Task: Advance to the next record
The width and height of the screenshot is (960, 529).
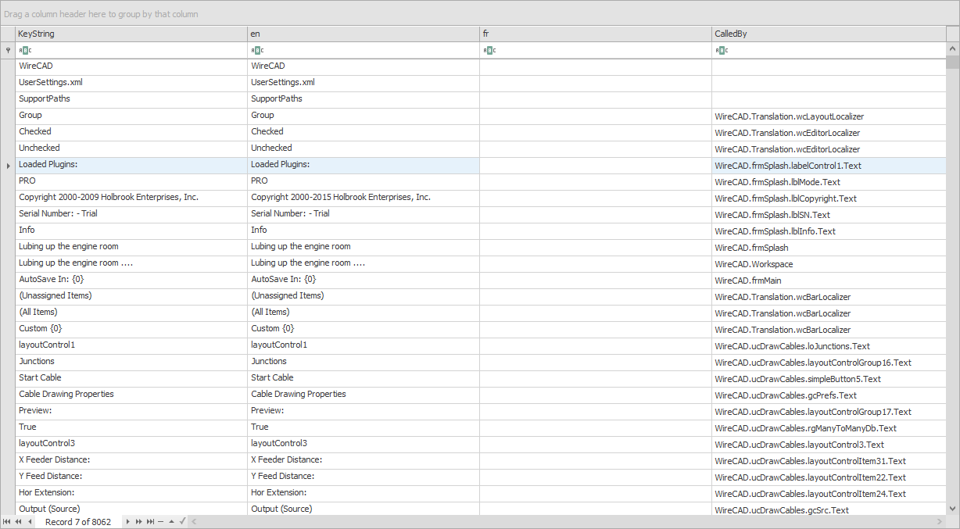Action: tap(128, 521)
